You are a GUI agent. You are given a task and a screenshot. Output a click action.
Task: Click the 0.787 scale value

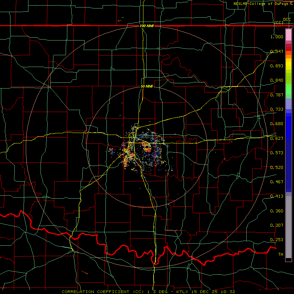(277, 95)
